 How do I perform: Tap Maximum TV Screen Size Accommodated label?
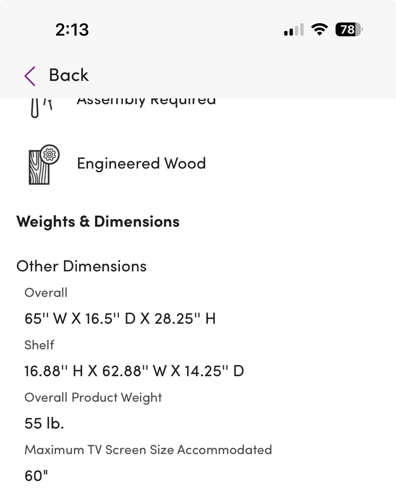[x=148, y=450]
